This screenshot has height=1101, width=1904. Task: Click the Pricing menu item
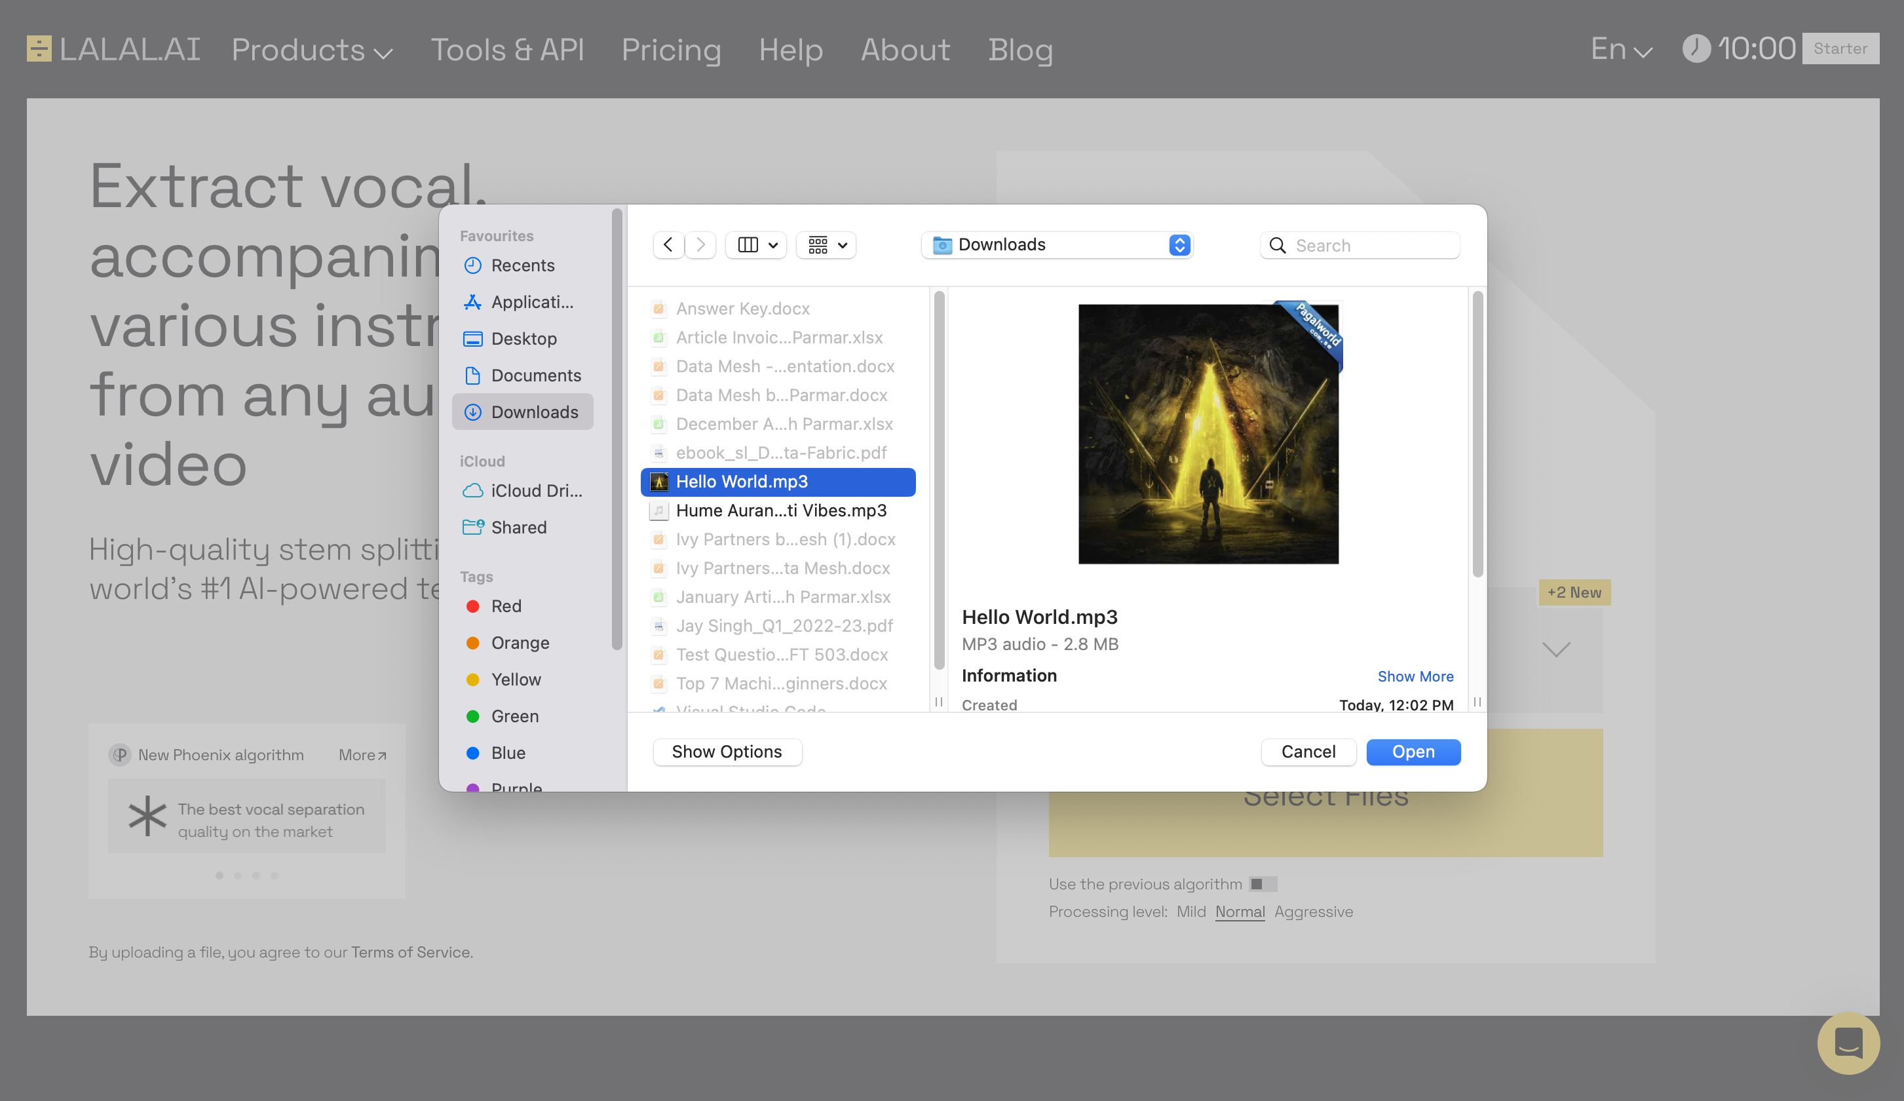pyautogui.click(x=672, y=48)
